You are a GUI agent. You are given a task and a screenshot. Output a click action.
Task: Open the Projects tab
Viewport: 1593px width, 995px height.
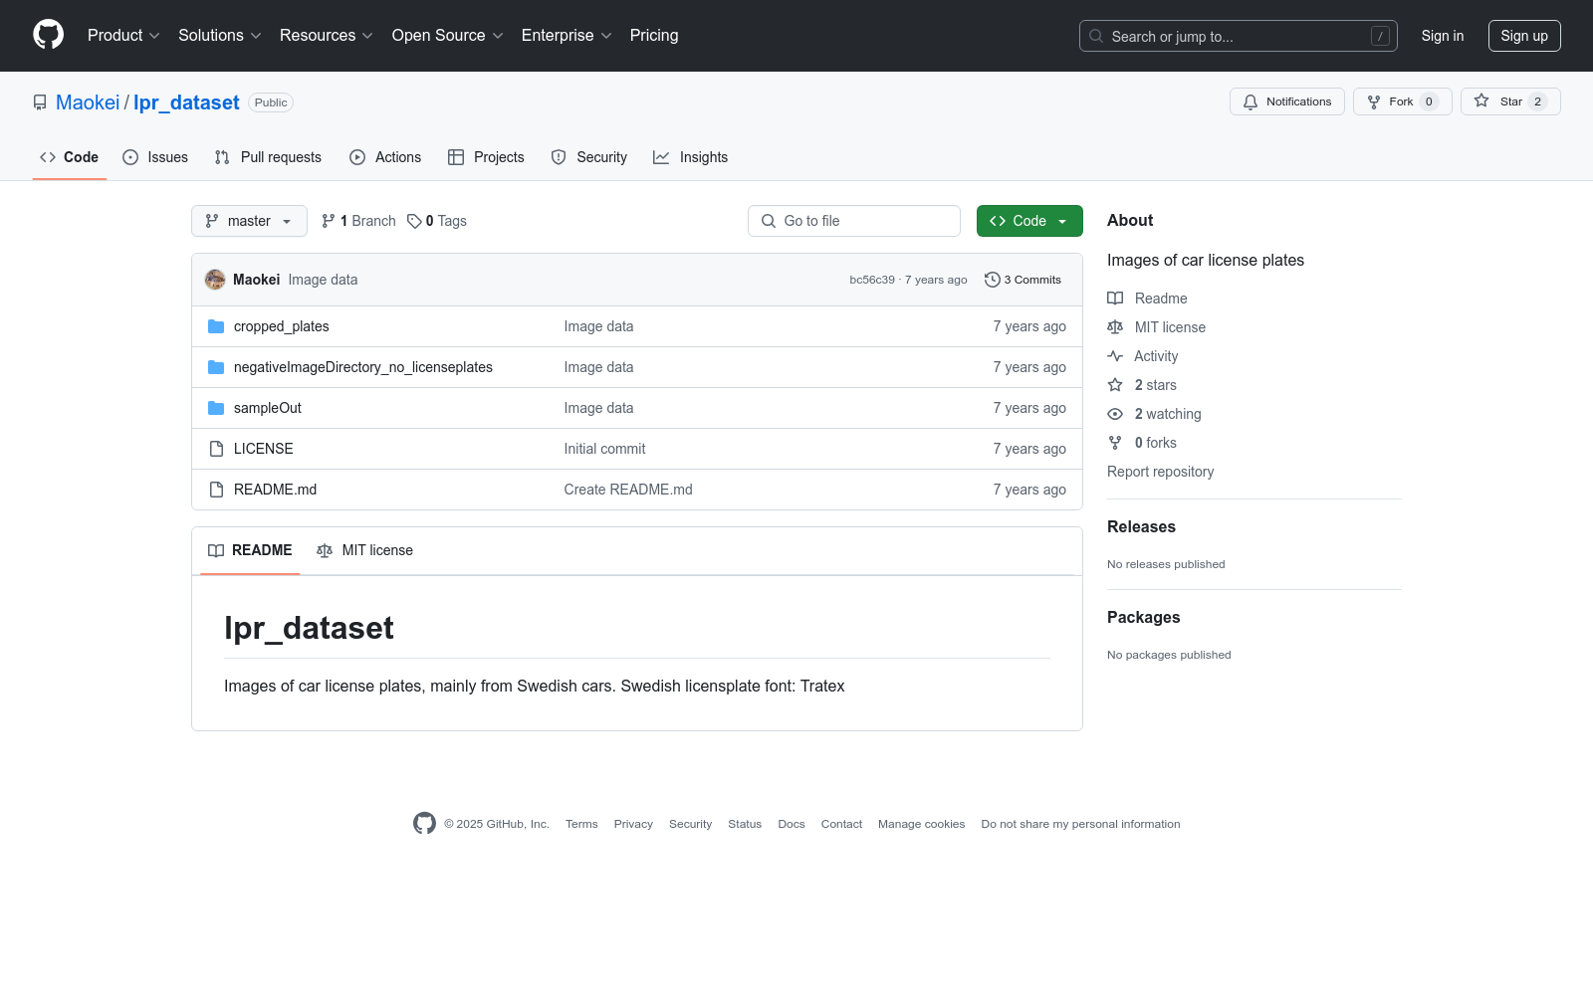pyautogui.click(x=486, y=157)
